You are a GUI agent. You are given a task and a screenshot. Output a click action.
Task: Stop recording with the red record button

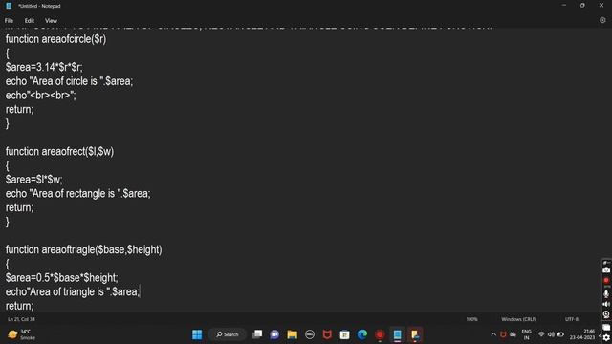(606, 280)
